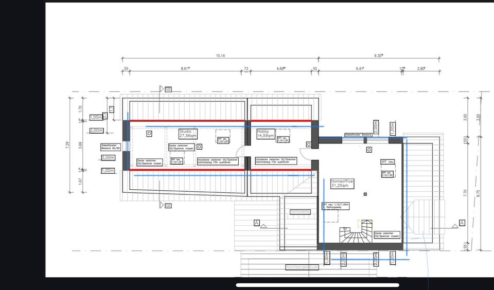Tap the door swing between Studio and Hobby
494x290 pixels.
pyautogui.click(x=241, y=152)
